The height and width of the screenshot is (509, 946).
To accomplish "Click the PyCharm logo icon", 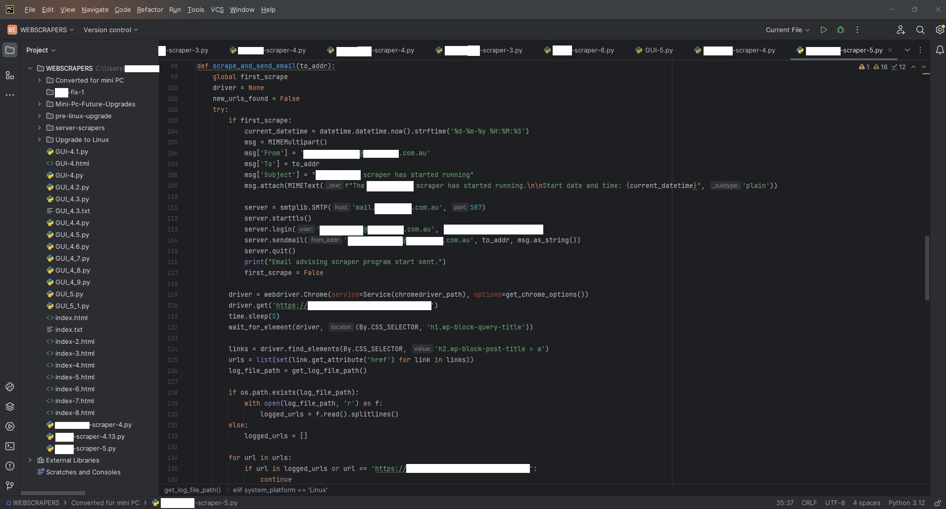I will tap(10, 9).
